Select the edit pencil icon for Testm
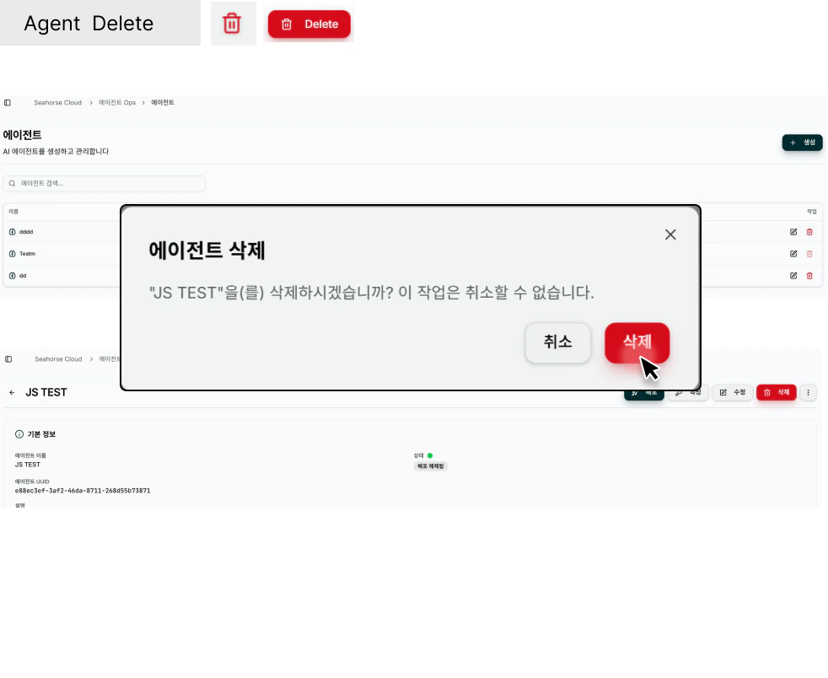This screenshot has height=678, width=828. coord(793,253)
